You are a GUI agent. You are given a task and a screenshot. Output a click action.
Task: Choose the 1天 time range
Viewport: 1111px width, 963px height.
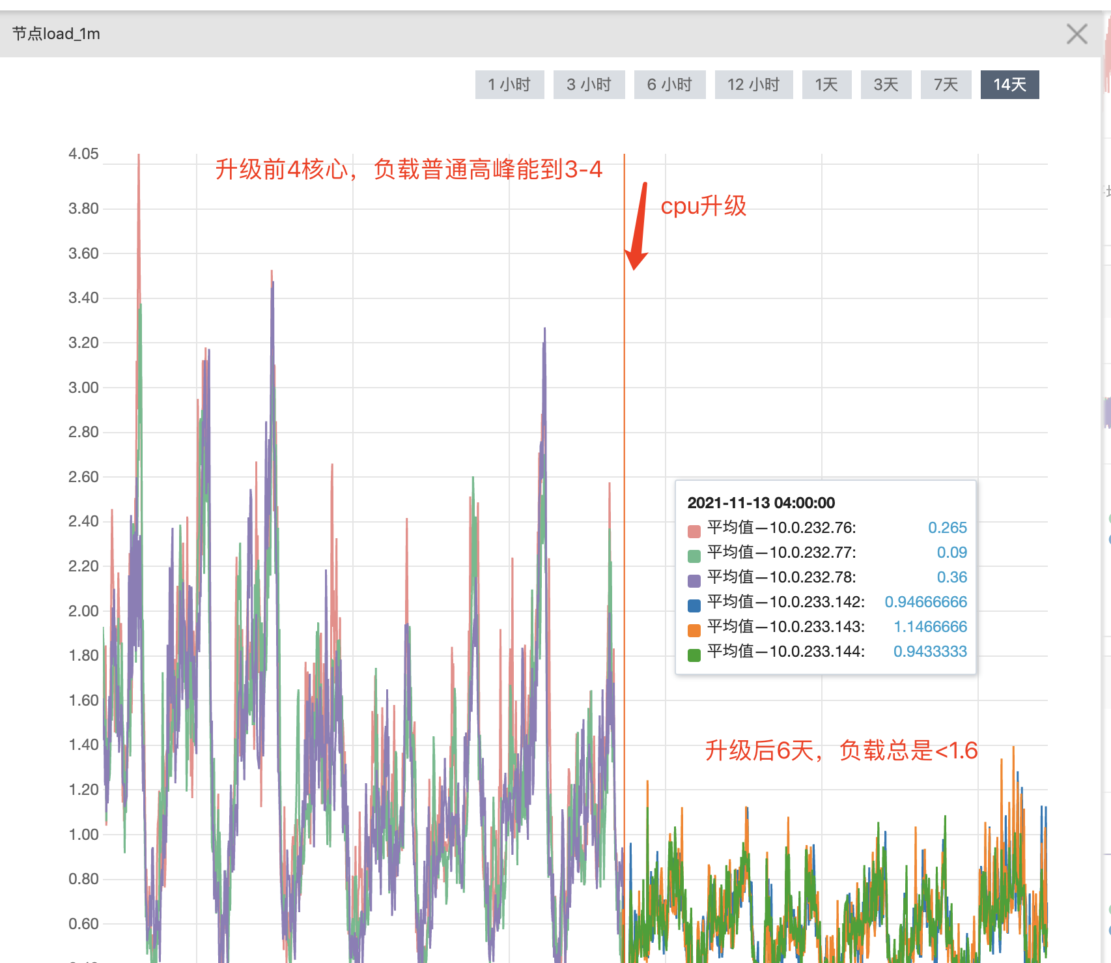point(826,85)
